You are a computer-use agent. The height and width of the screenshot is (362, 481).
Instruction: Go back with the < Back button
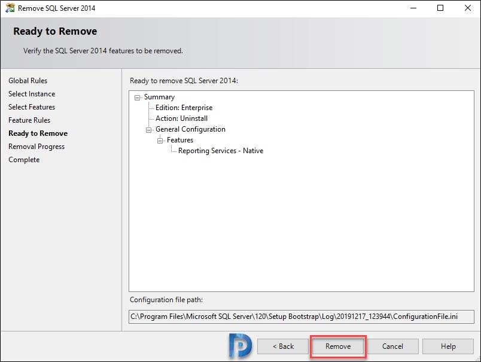pos(283,346)
